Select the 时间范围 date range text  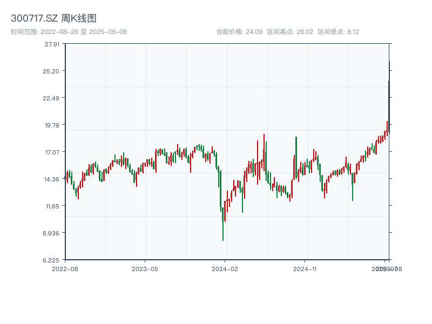69,32
